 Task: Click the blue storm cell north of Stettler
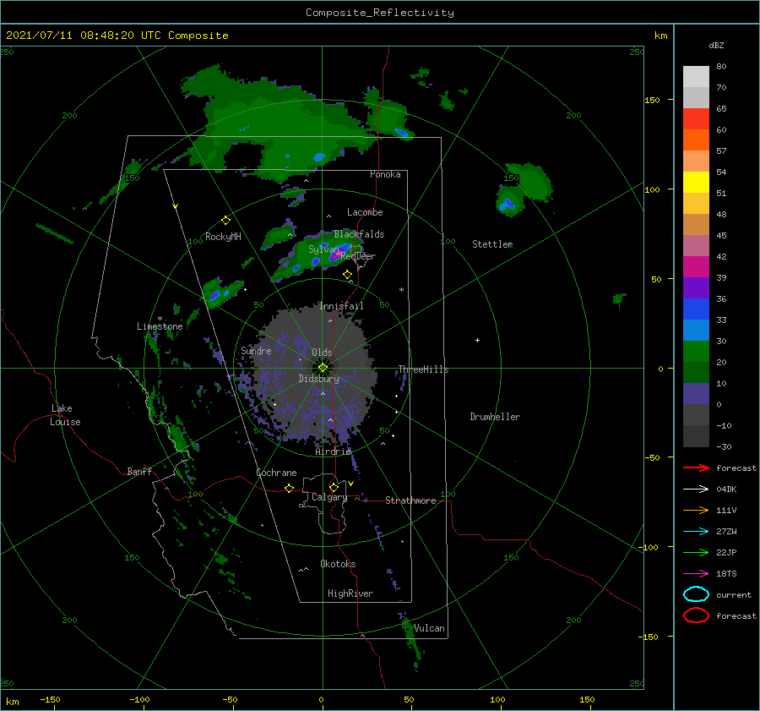click(x=508, y=204)
